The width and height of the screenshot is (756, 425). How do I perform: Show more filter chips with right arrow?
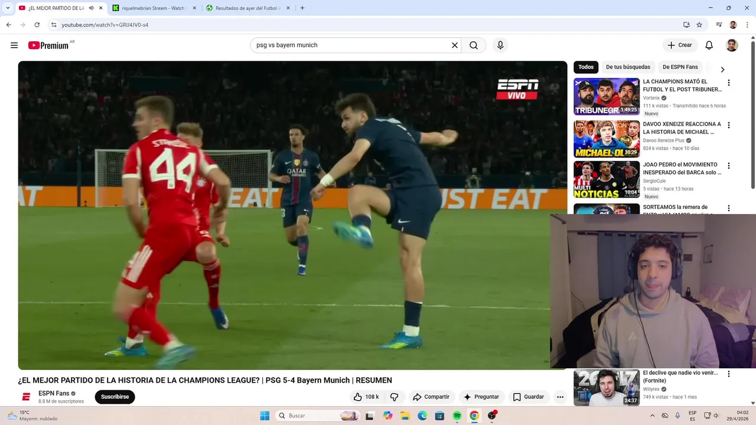(x=722, y=69)
